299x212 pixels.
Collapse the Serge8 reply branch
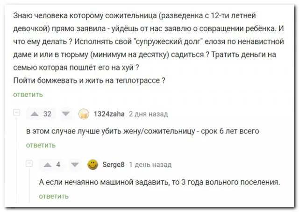click(29, 164)
